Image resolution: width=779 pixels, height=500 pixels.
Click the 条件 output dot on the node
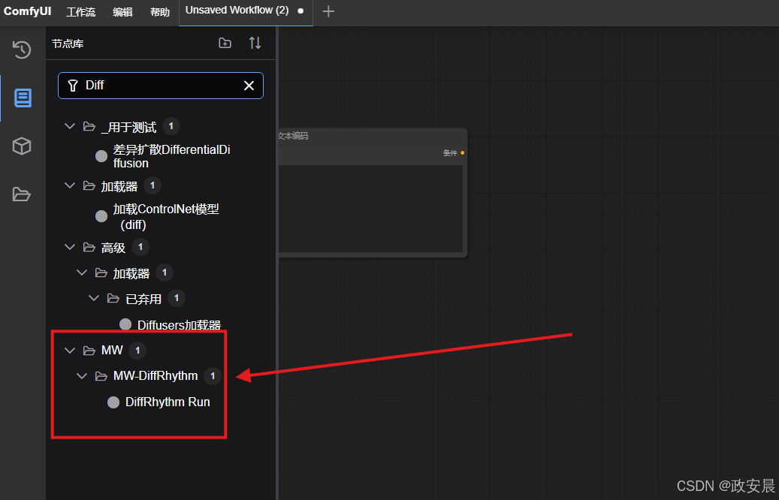pyautogui.click(x=463, y=153)
